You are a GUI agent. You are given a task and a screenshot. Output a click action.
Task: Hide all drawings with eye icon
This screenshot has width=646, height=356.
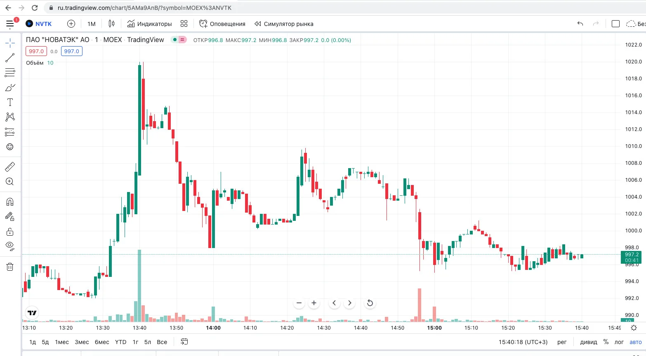(10, 246)
